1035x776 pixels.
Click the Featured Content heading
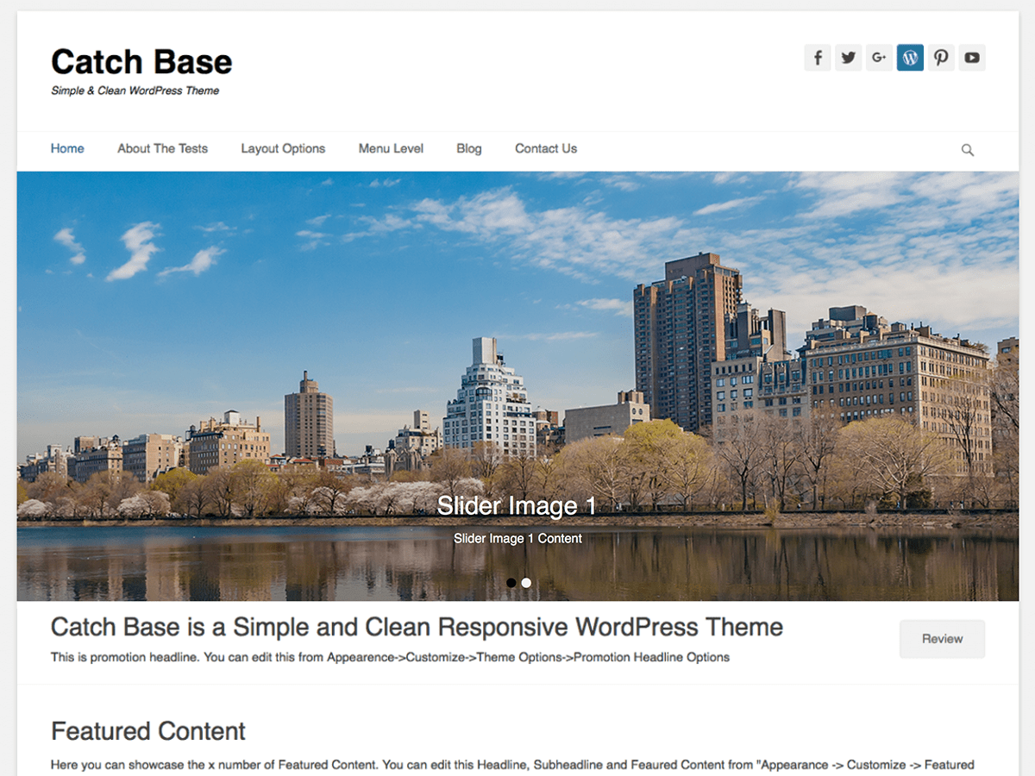tap(147, 731)
